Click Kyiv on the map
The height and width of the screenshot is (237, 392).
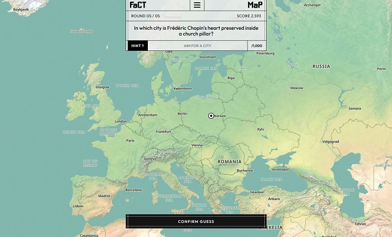pos(261,129)
